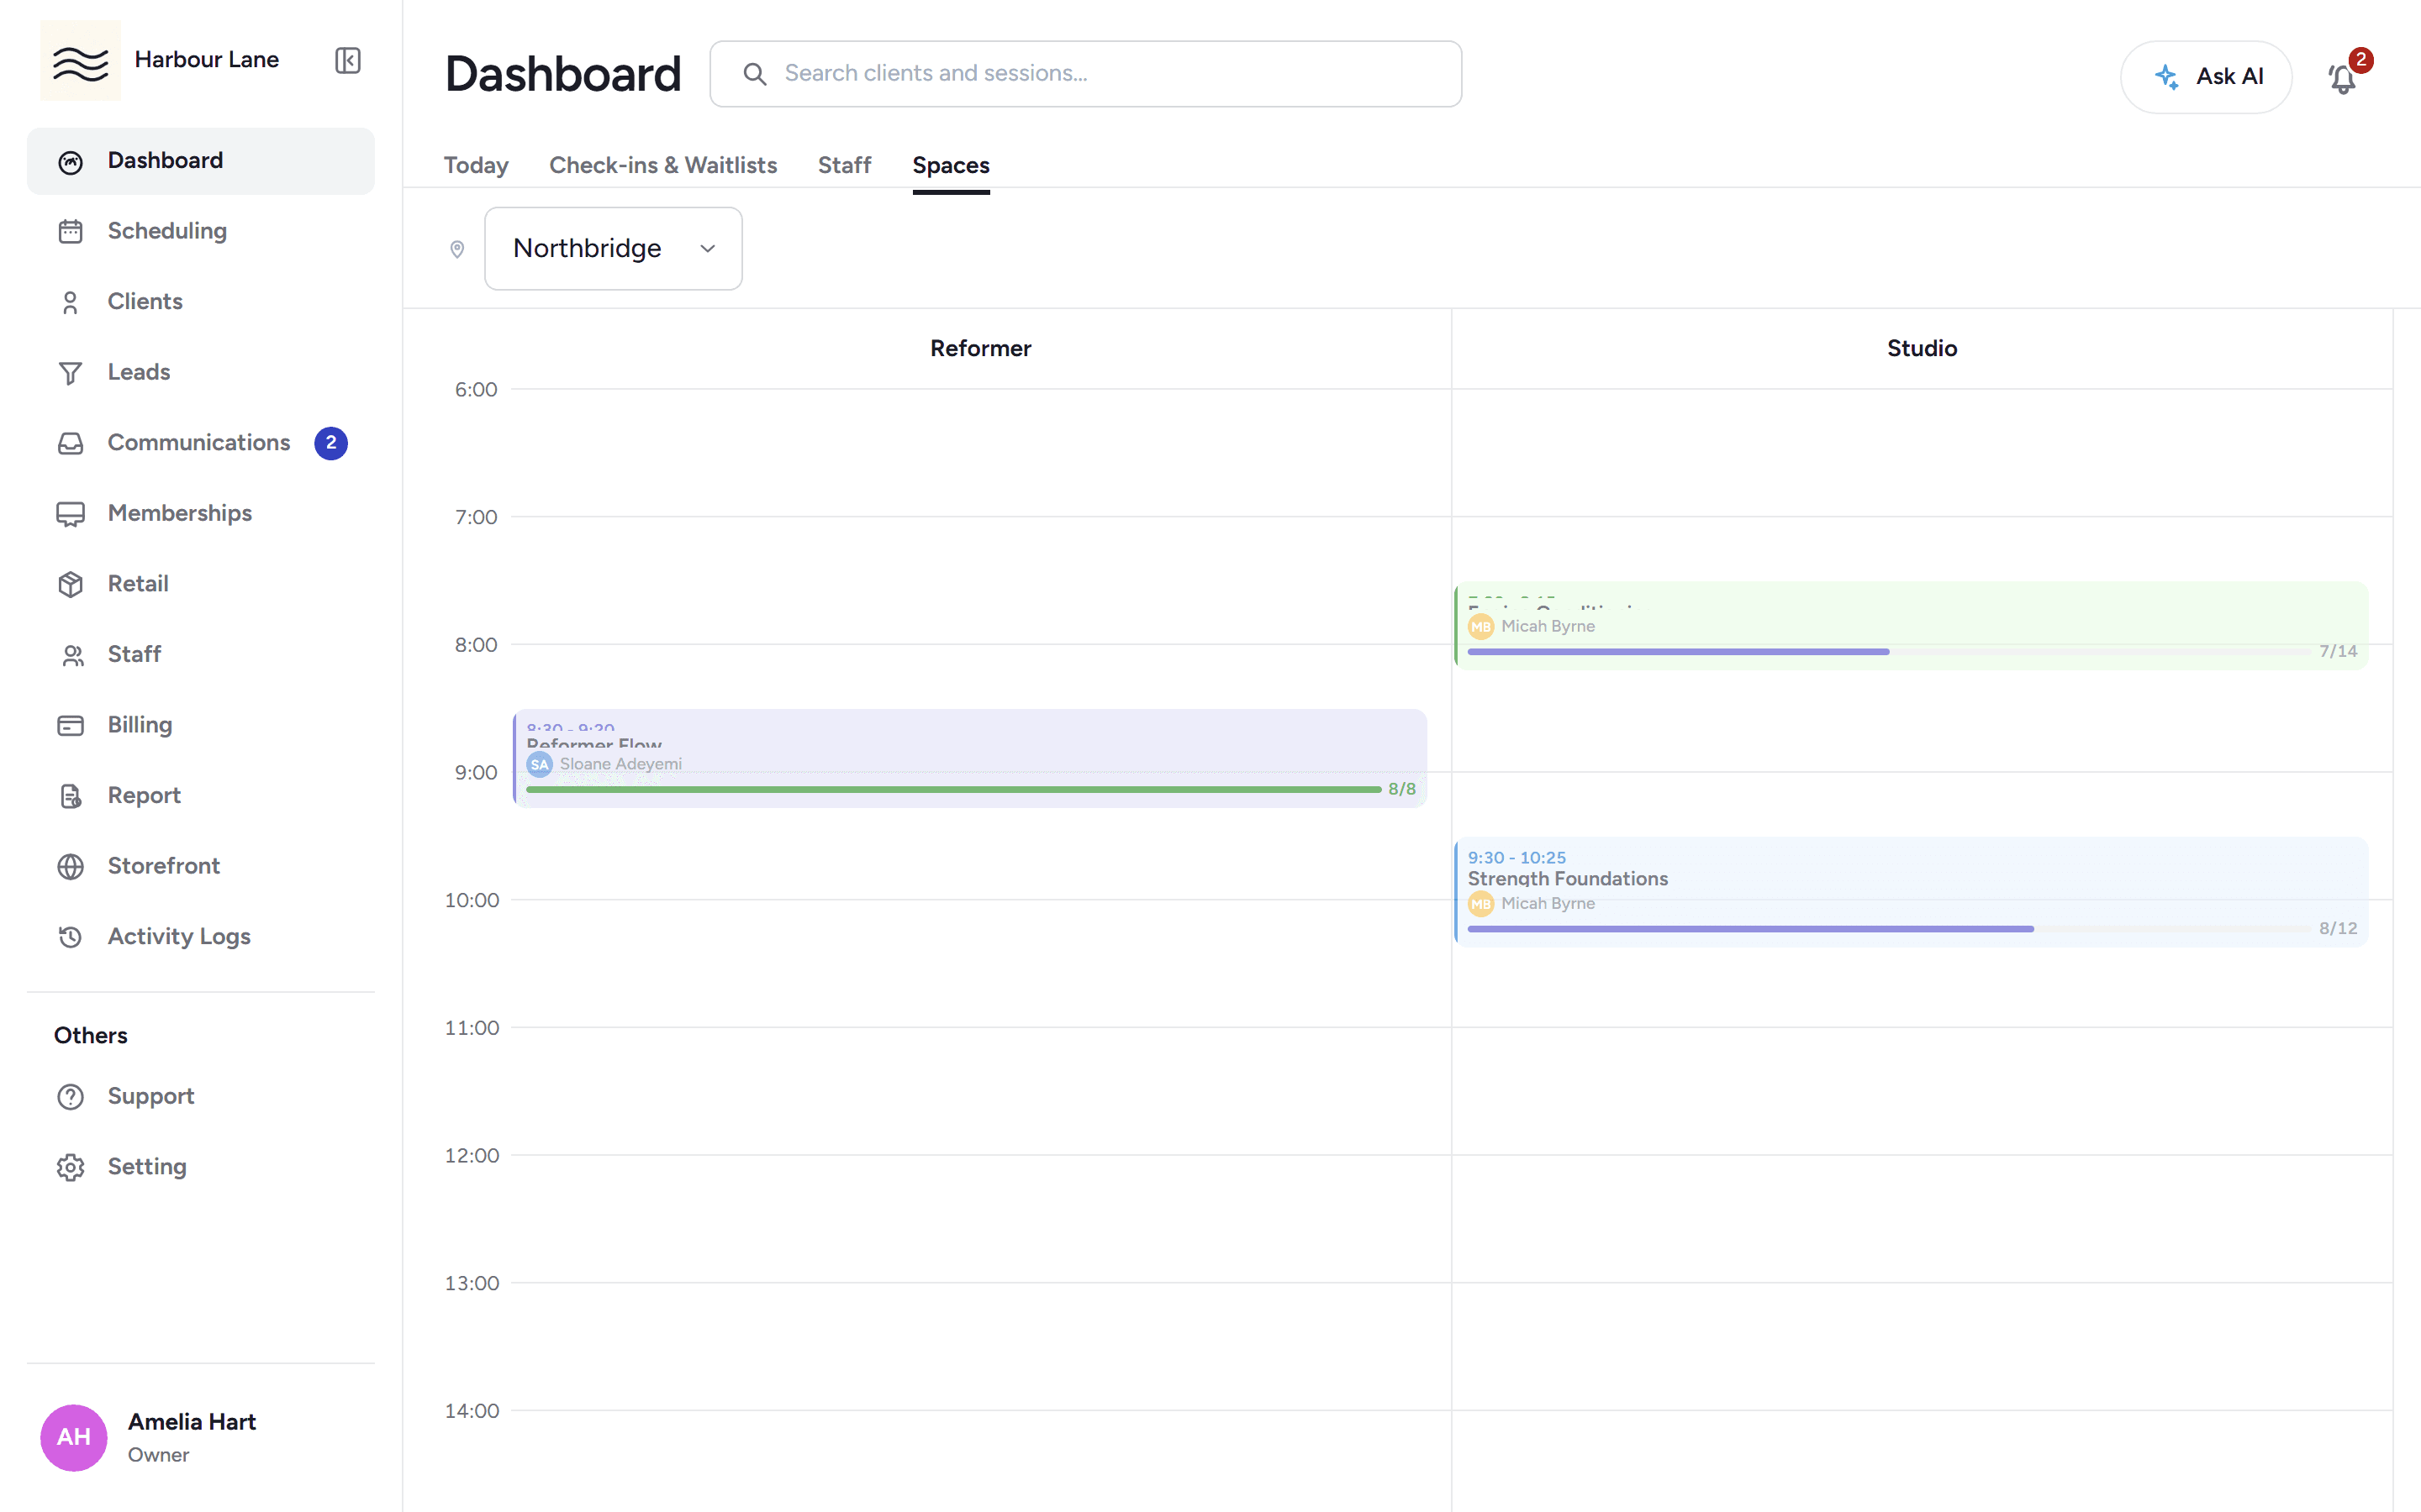Click the location pin icon
2421x1512 pixels.
tap(457, 249)
